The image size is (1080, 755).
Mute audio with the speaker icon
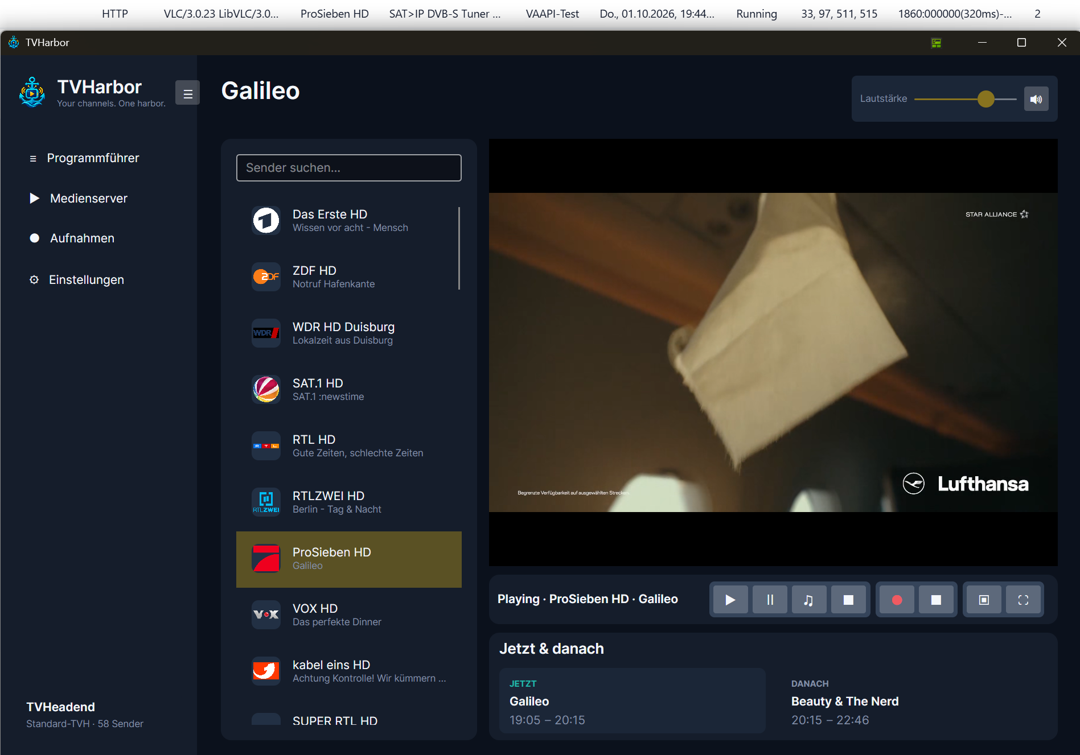tap(1036, 99)
